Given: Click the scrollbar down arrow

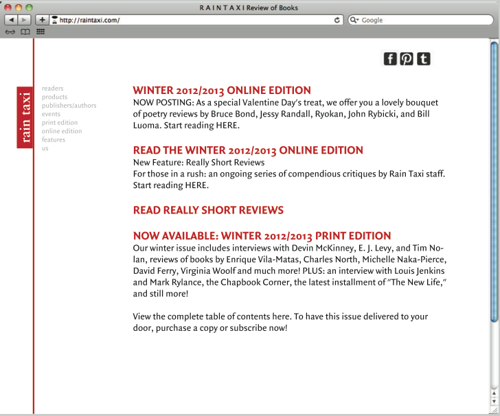Looking at the screenshot, I should [x=494, y=402].
